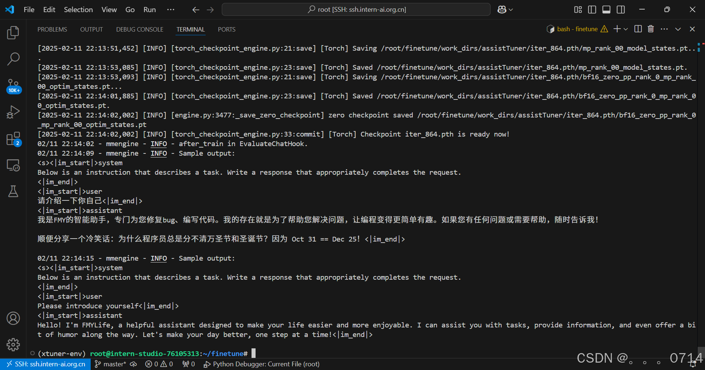Expand the Copilot dropdown arrow

[x=511, y=10]
